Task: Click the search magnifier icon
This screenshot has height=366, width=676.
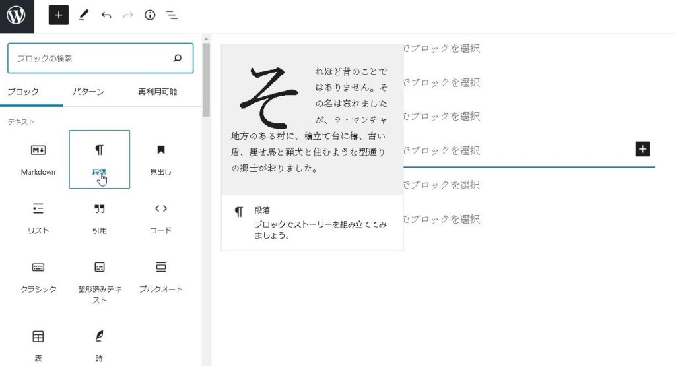Action: [x=177, y=58]
